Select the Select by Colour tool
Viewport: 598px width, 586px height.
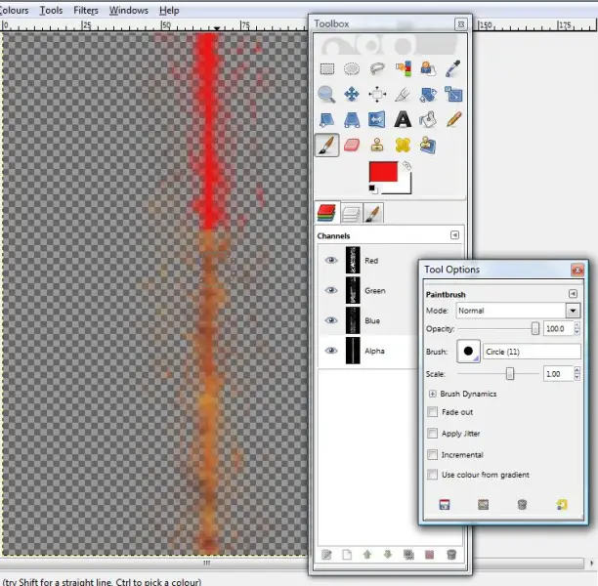click(x=404, y=69)
